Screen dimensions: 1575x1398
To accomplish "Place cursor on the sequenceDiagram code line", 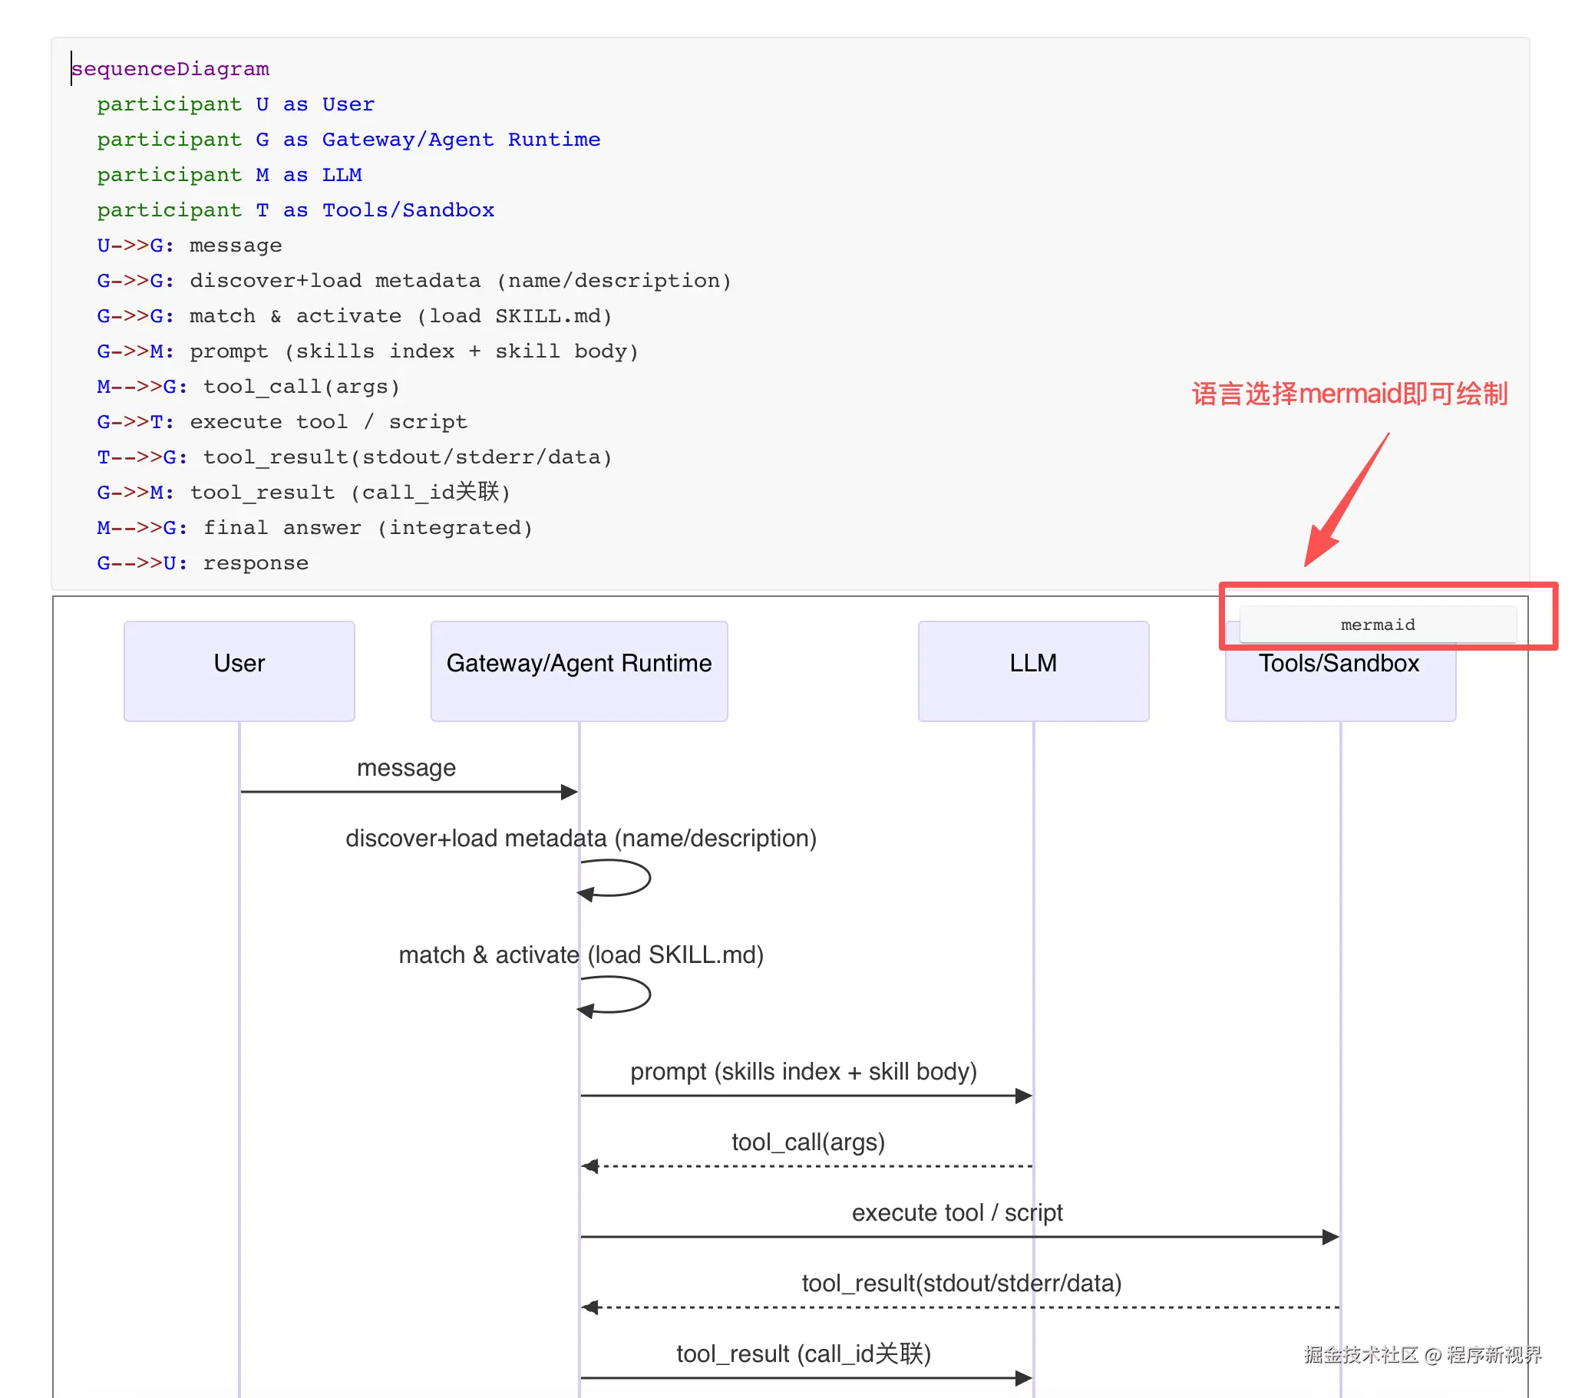I will coord(170,68).
